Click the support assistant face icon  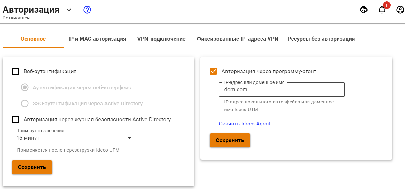[364, 10]
